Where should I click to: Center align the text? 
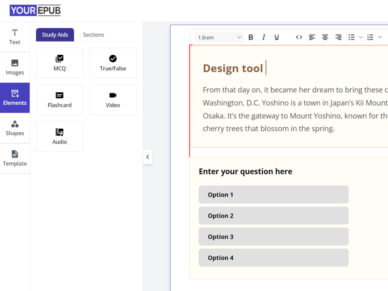pos(325,37)
